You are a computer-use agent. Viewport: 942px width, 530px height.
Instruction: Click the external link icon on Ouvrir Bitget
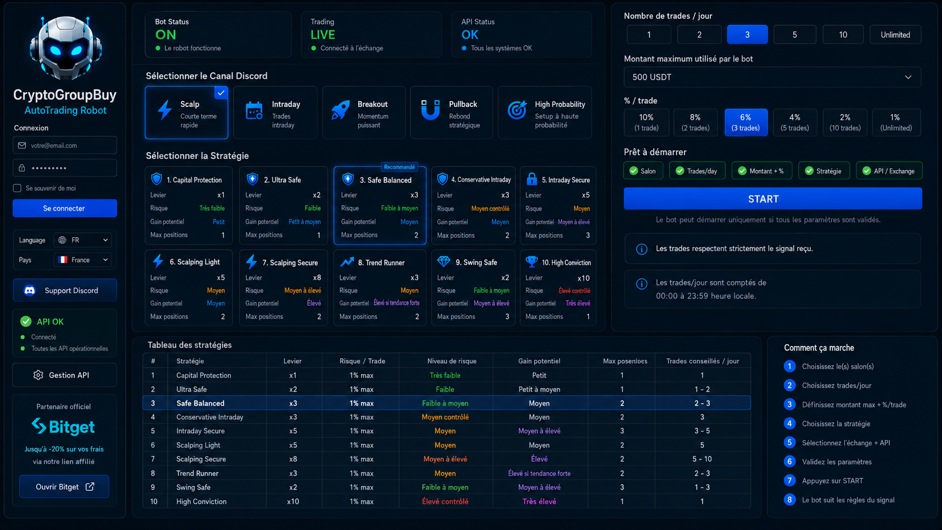[90, 487]
